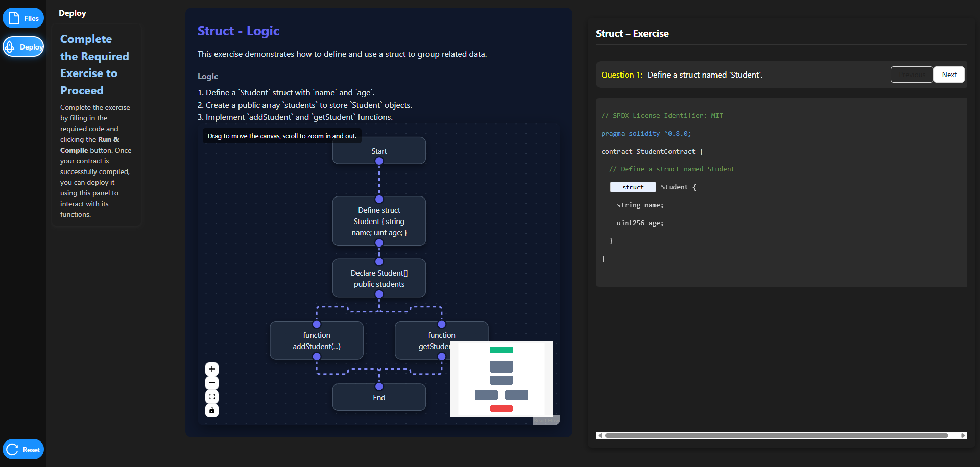Open the Deploy panel from sidebar

23,47
